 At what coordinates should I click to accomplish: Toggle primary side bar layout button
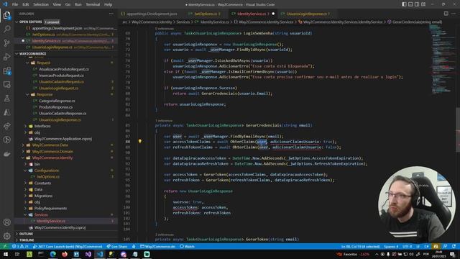point(404,4)
